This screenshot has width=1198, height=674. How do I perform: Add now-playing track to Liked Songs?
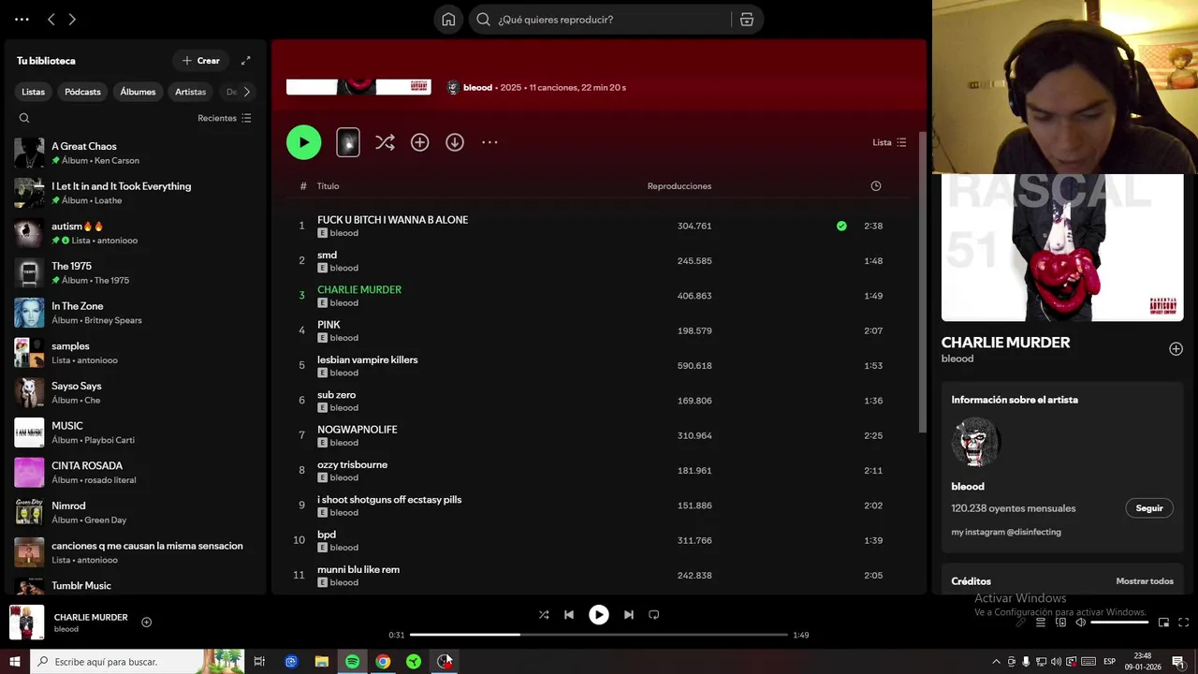click(146, 623)
